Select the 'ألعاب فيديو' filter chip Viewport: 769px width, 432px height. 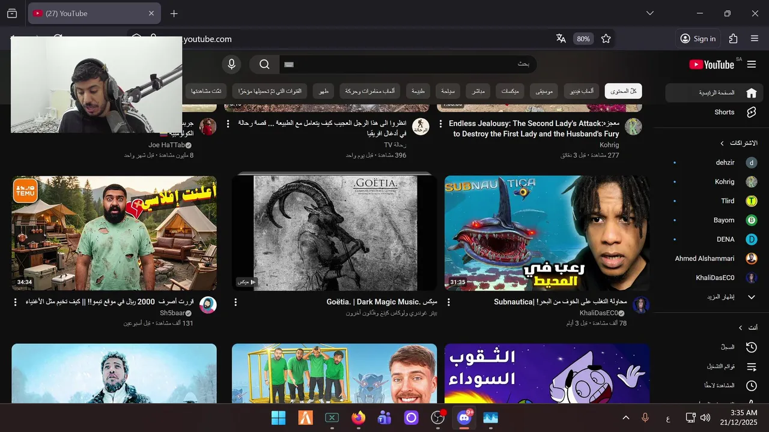(582, 91)
